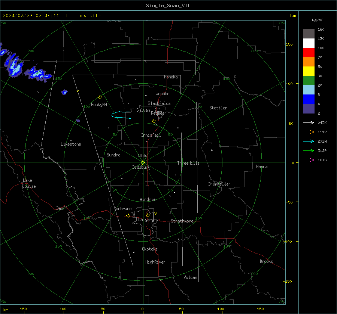Click the ThreeHills label
Viewport: 337px width, 314px height.
coord(188,163)
